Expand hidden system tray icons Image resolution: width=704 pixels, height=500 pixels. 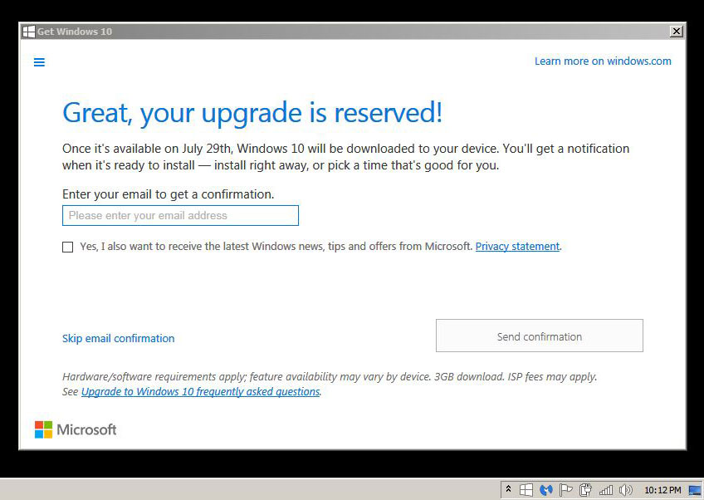pyautogui.click(x=509, y=490)
